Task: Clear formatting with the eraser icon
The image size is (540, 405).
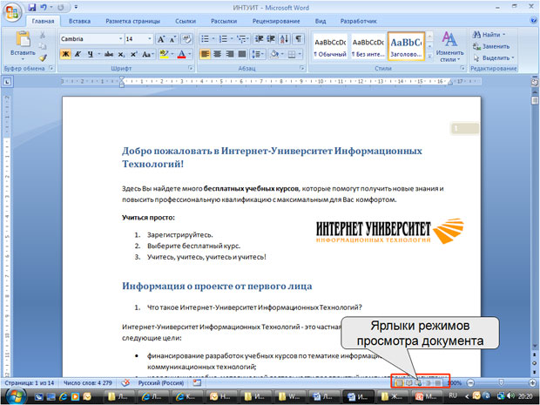Action: pyautogui.click(x=186, y=39)
